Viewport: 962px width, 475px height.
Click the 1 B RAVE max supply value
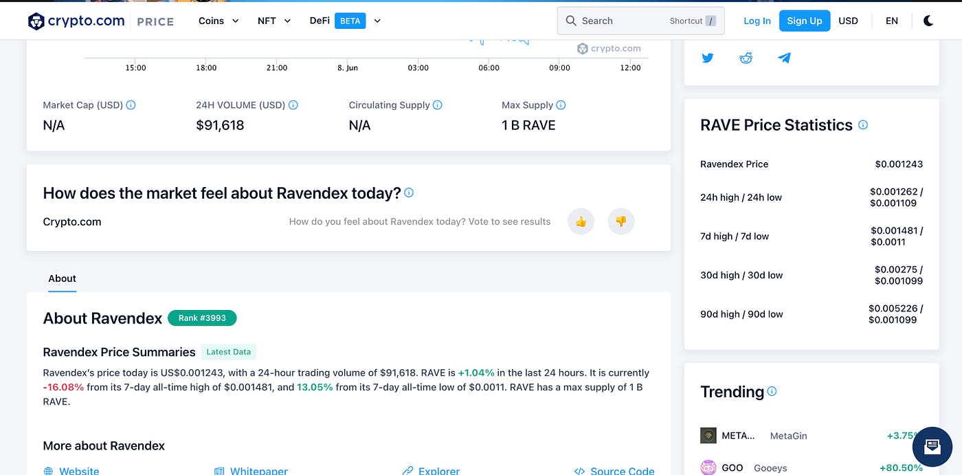528,125
